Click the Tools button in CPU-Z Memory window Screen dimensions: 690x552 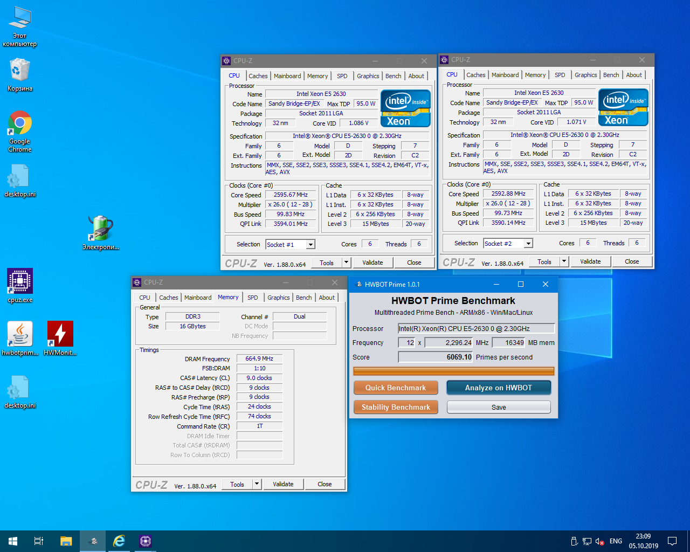click(237, 484)
